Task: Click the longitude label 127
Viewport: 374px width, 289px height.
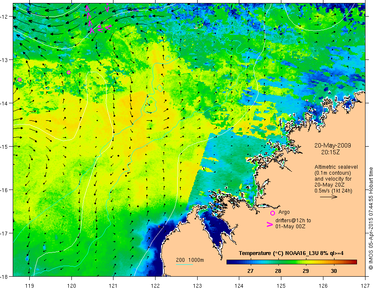Action: (x=365, y=286)
